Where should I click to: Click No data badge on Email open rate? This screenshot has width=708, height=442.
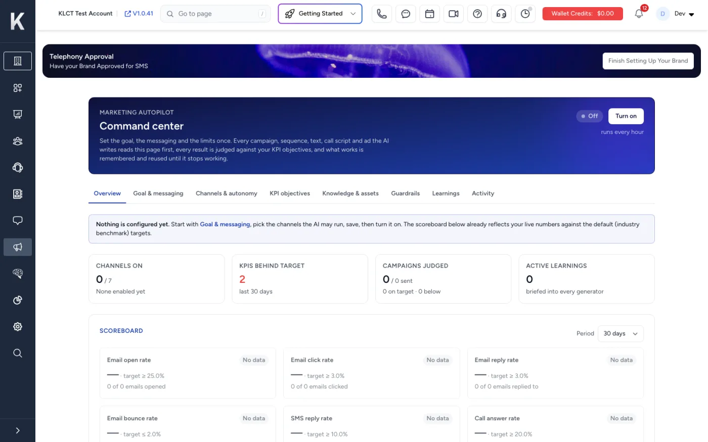[x=254, y=360]
